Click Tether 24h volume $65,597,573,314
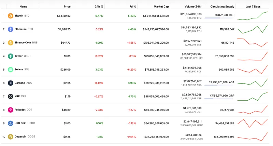This screenshot has width=273, height=146. pyautogui.click(x=191, y=54)
